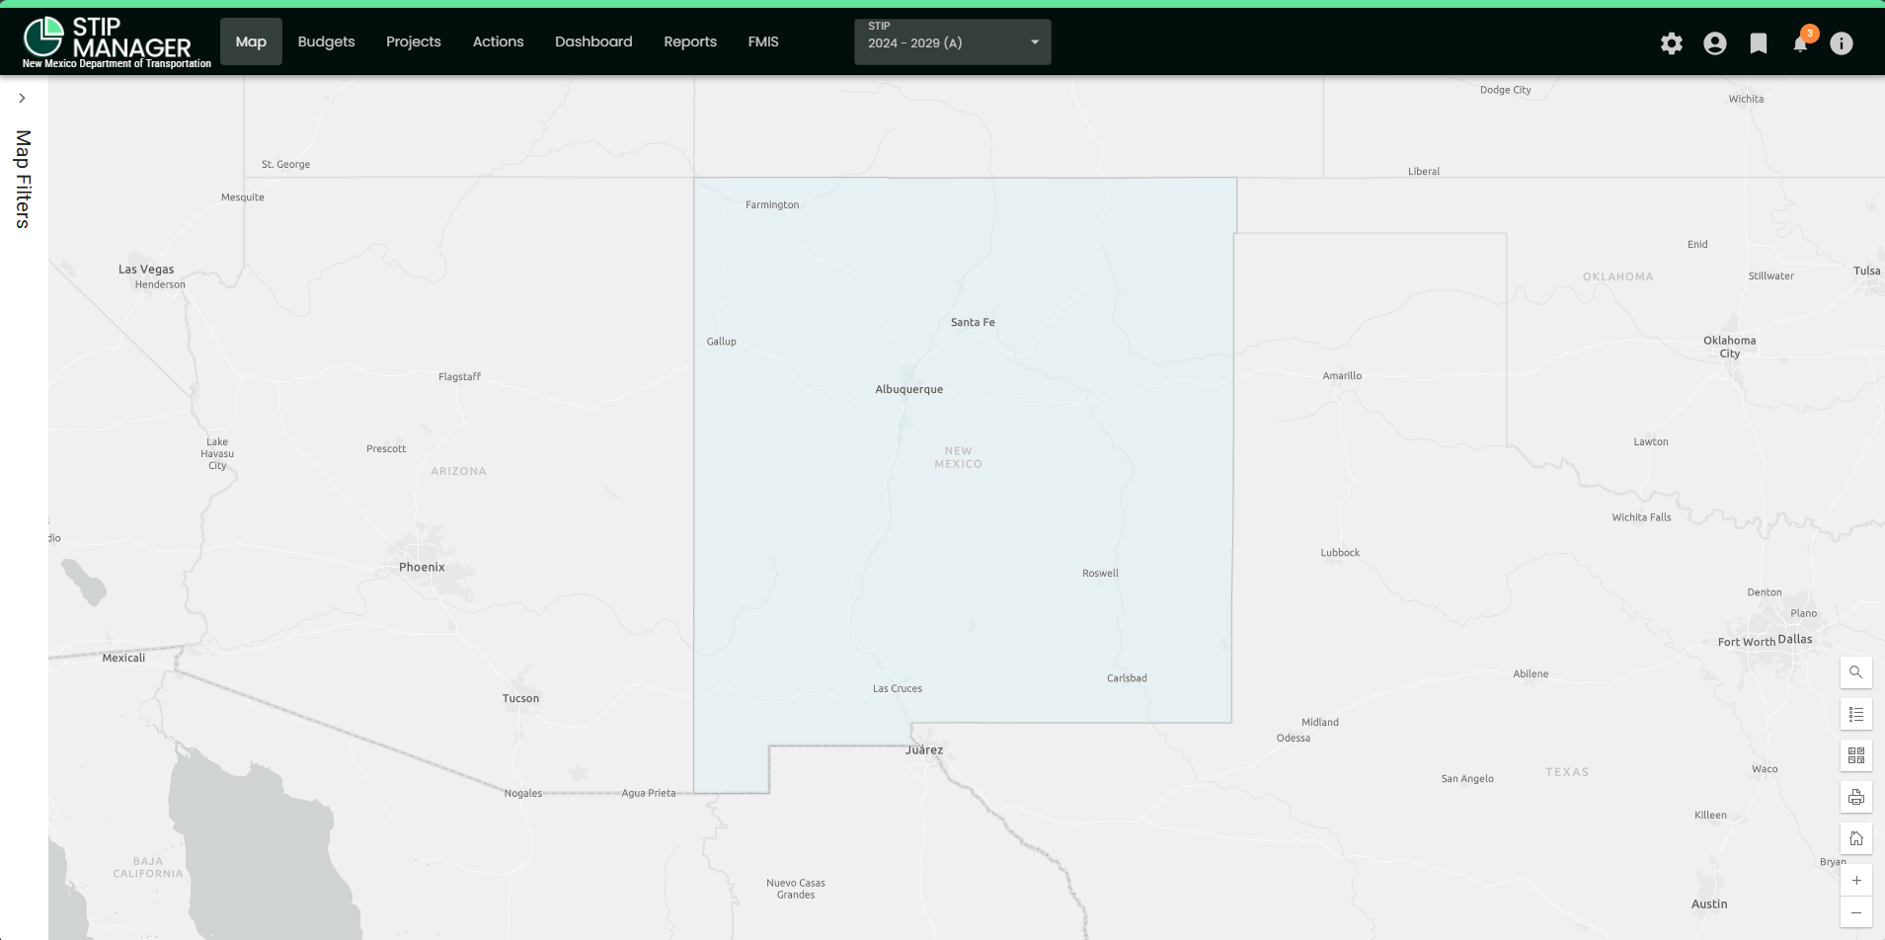Click the Amarillo map label
This screenshot has height=940, width=1885.
[1342, 375]
